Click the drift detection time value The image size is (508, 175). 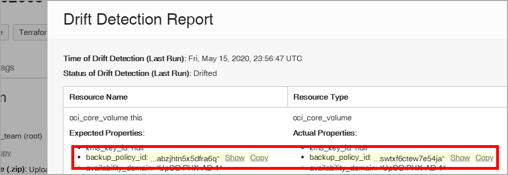(x=245, y=59)
